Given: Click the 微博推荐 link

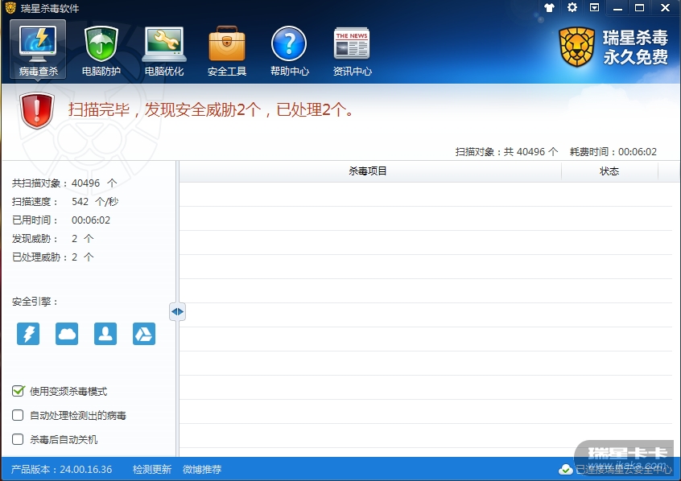Looking at the screenshot, I should (202, 469).
